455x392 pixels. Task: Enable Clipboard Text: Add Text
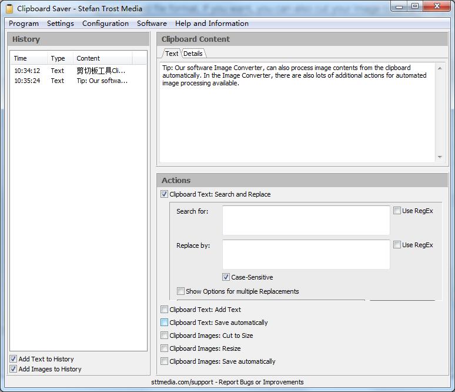164,310
